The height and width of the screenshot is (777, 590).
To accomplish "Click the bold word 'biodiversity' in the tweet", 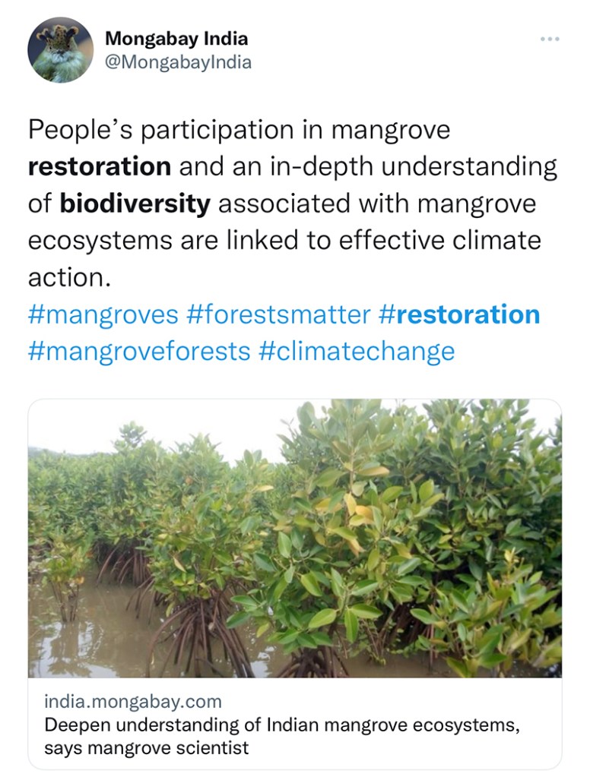I will coord(135,204).
